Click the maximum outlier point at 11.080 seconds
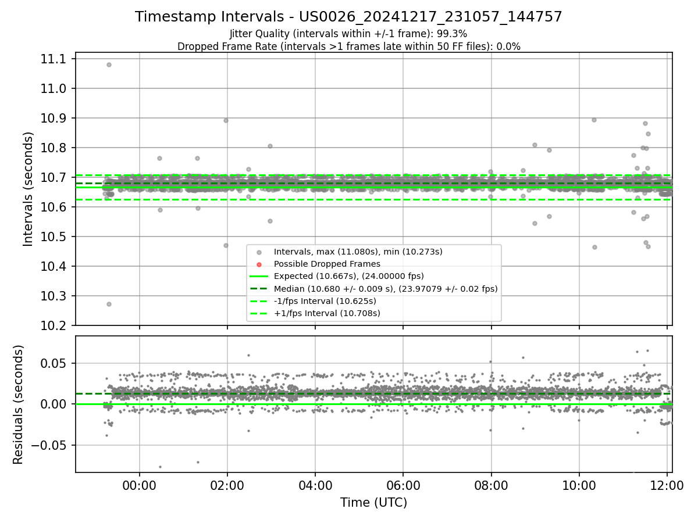698x523 pixels. tap(109, 65)
